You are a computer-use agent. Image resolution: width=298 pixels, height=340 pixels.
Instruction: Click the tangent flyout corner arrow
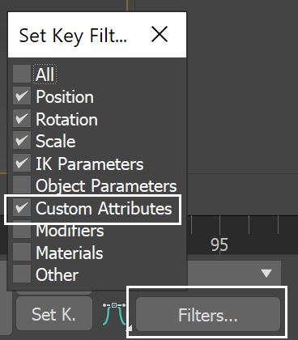tap(130, 328)
